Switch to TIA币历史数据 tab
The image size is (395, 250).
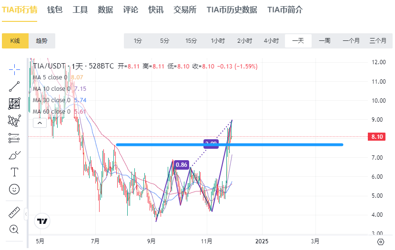coord(232,10)
